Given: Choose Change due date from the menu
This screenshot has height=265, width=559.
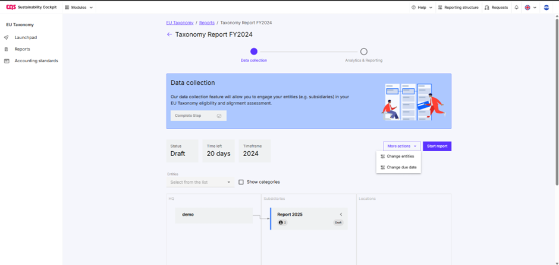Looking at the screenshot, I should 398,167.
